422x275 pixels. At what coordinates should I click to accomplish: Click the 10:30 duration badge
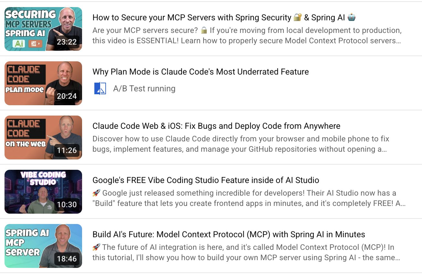click(x=67, y=205)
